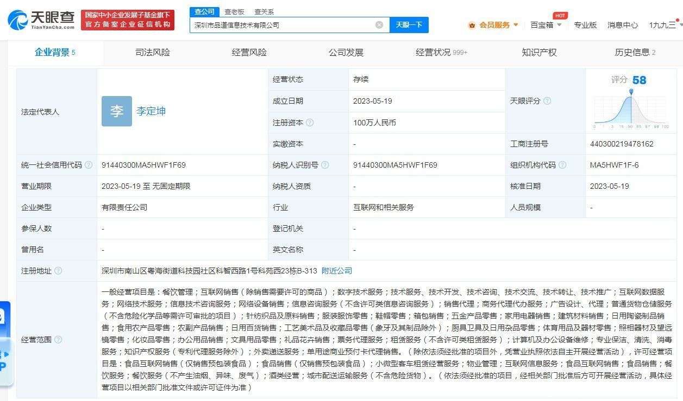This screenshot has height=401, width=683.
Task: Select the 企业背景 tab
Action: (55, 53)
